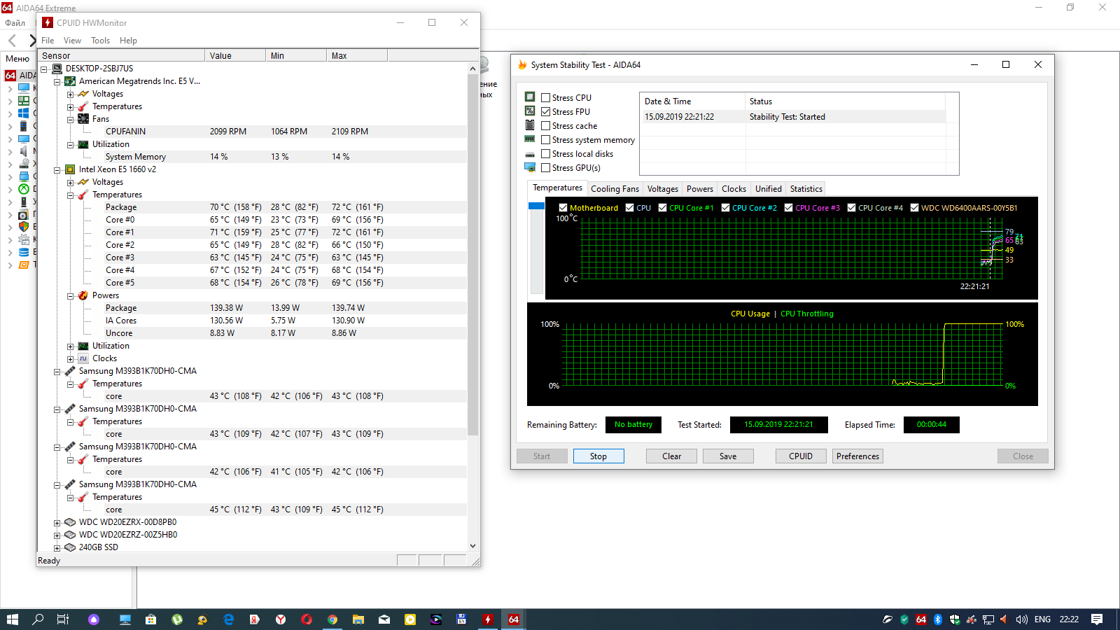Click the blue temperature graph page selector
Viewport: 1120px width, 630px height.
pos(536,206)
